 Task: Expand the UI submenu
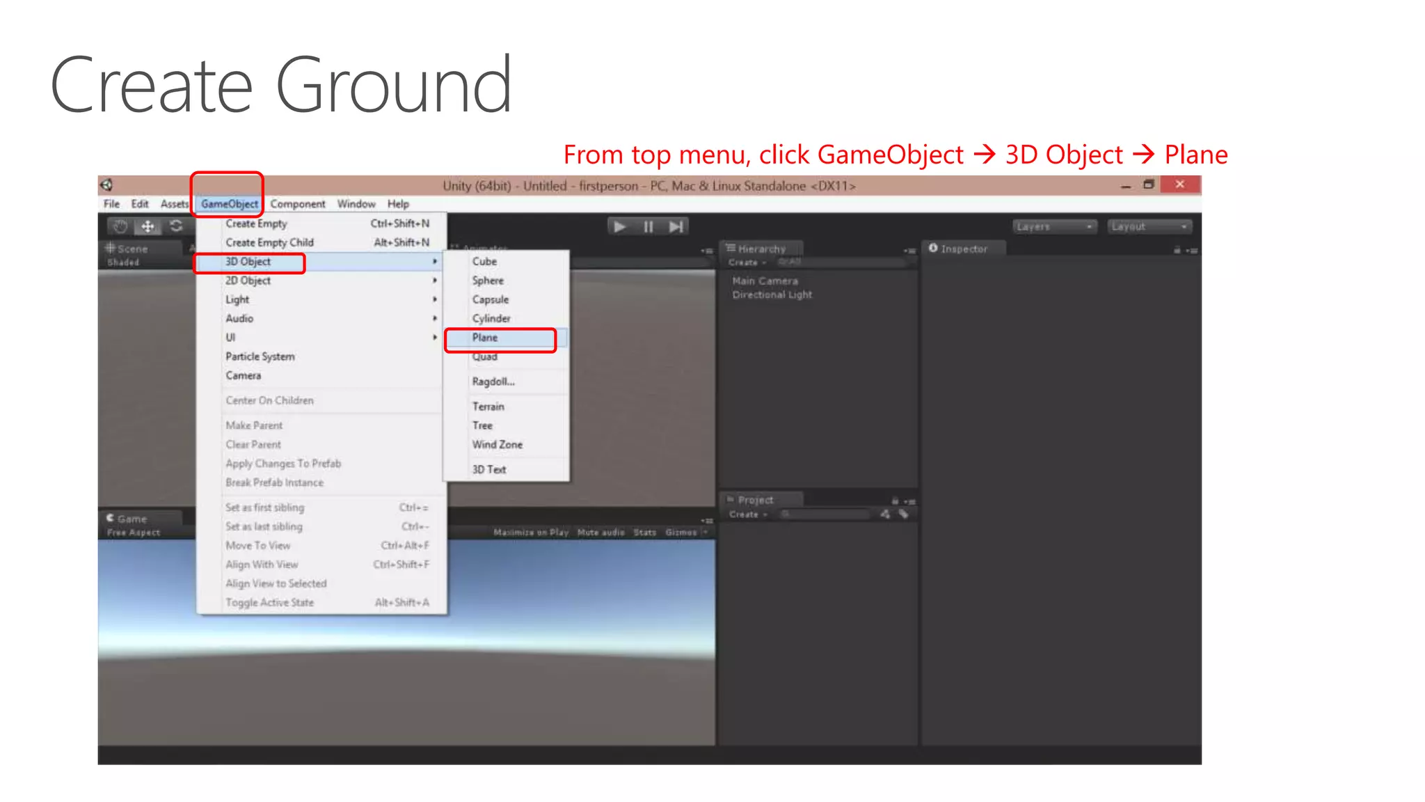(320, 337)
